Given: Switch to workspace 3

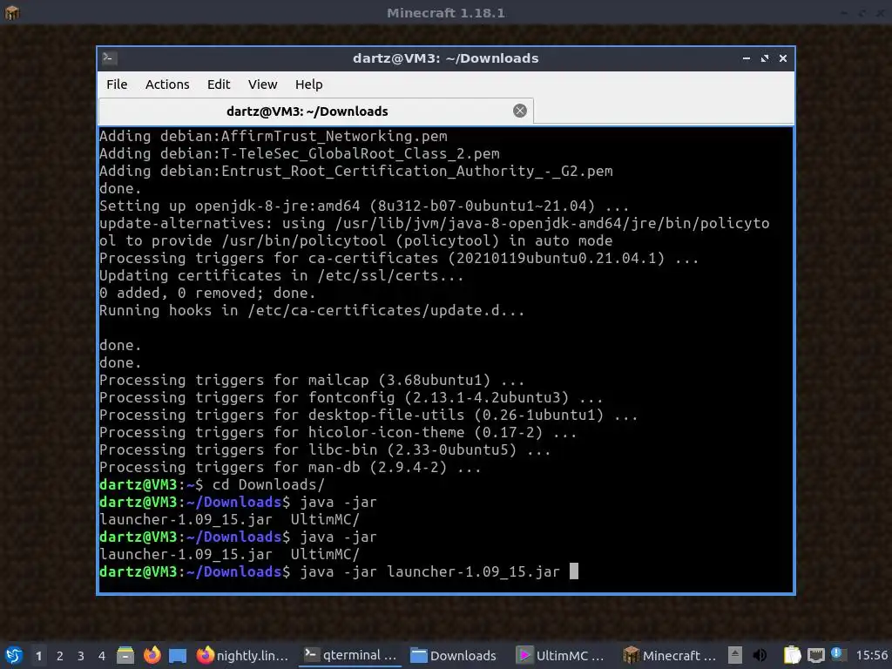Looking at the screenshot, I should click(x=81, y=656).
